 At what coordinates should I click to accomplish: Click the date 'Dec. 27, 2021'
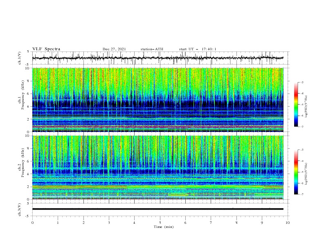pos(114,49)
